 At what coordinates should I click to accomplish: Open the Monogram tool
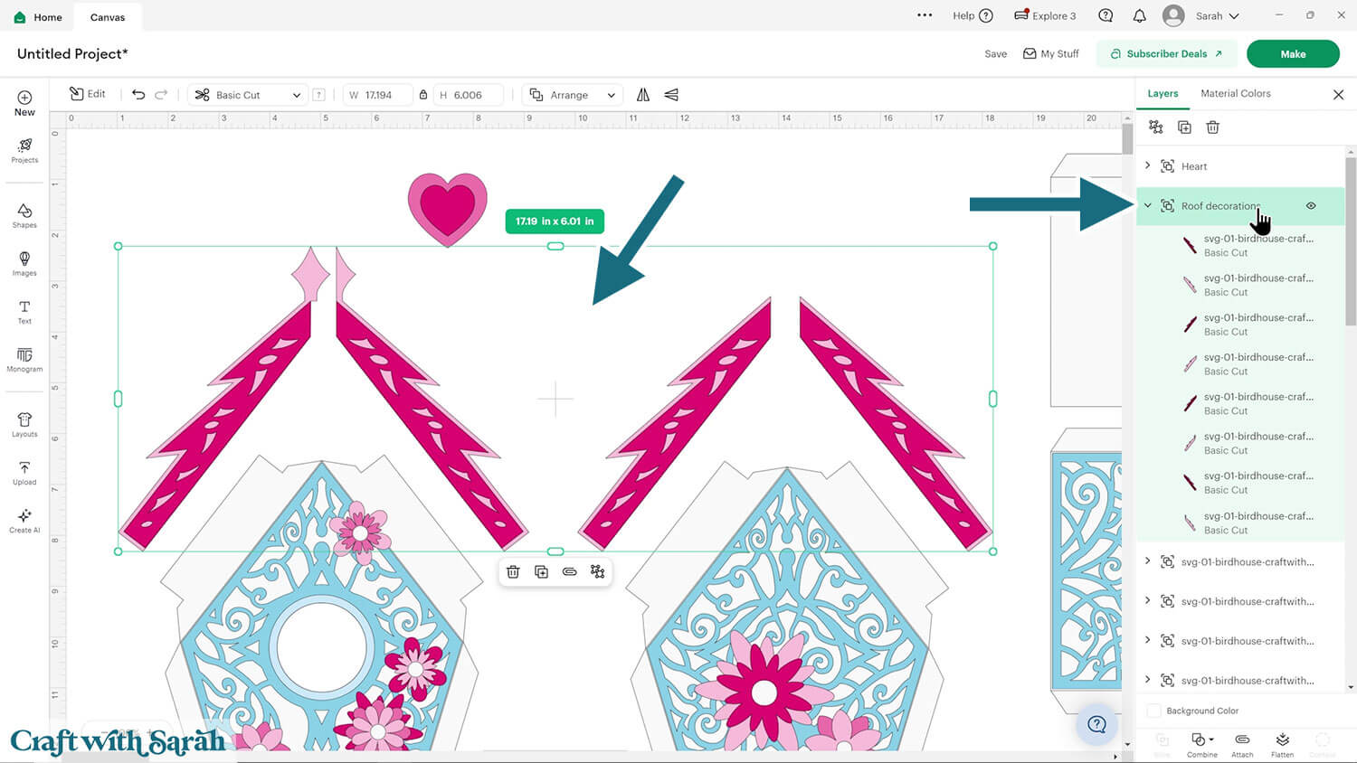pyautogui.click(x=24, y=360)
